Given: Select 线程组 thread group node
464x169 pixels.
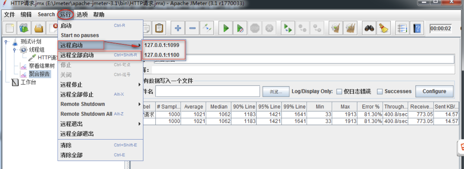Looking at the screenshot, I should click(36, 50).
